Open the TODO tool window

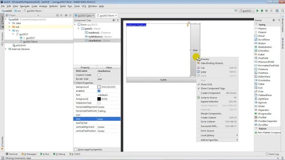(x=75, y=154)
